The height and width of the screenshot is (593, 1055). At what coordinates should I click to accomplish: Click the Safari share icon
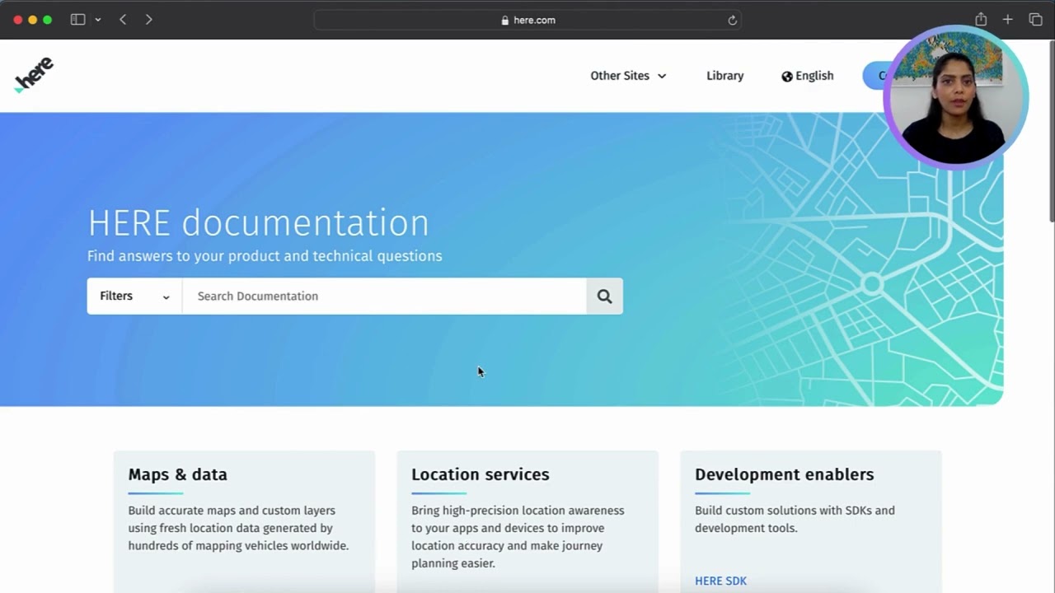(x=981, y=19)
